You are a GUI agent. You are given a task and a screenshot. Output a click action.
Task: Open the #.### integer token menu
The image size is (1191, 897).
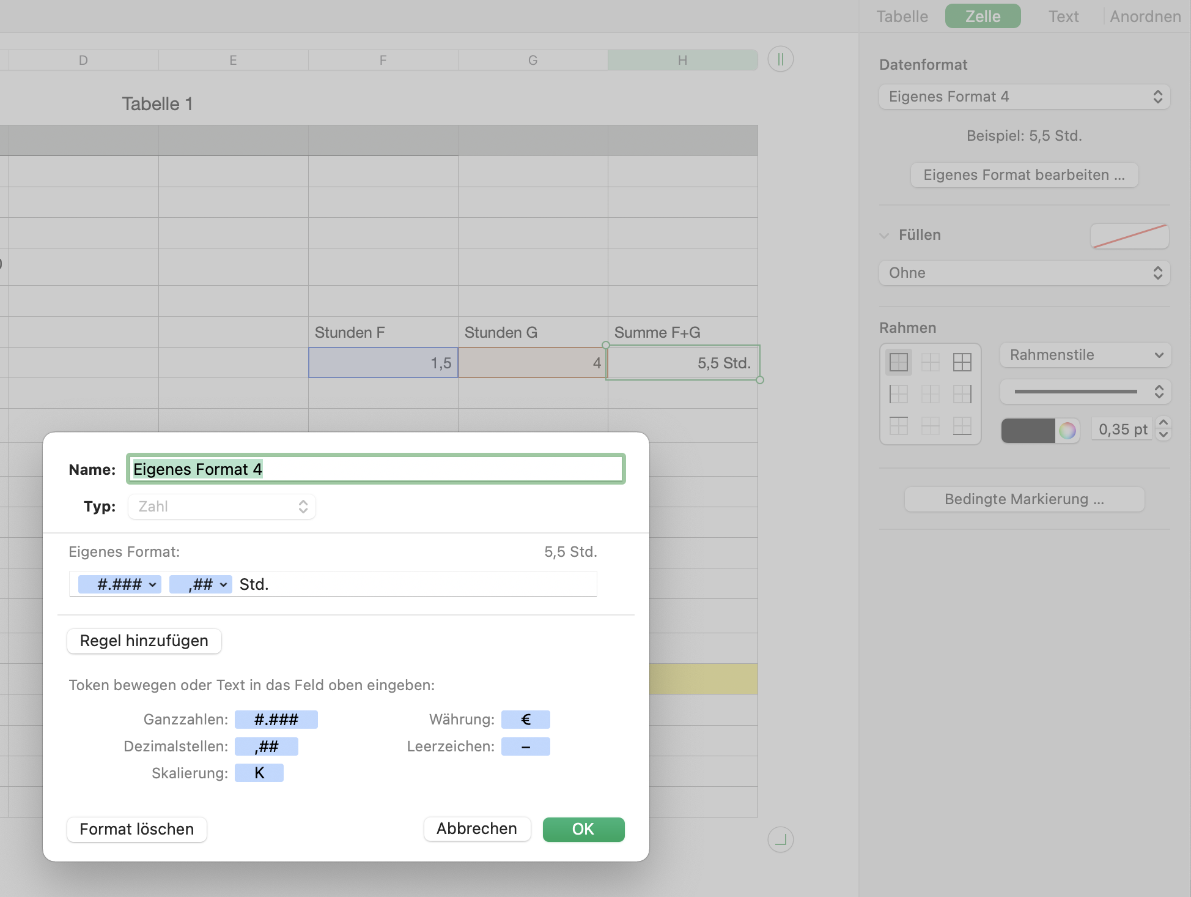pyautogui.click(x=152, y=585)
